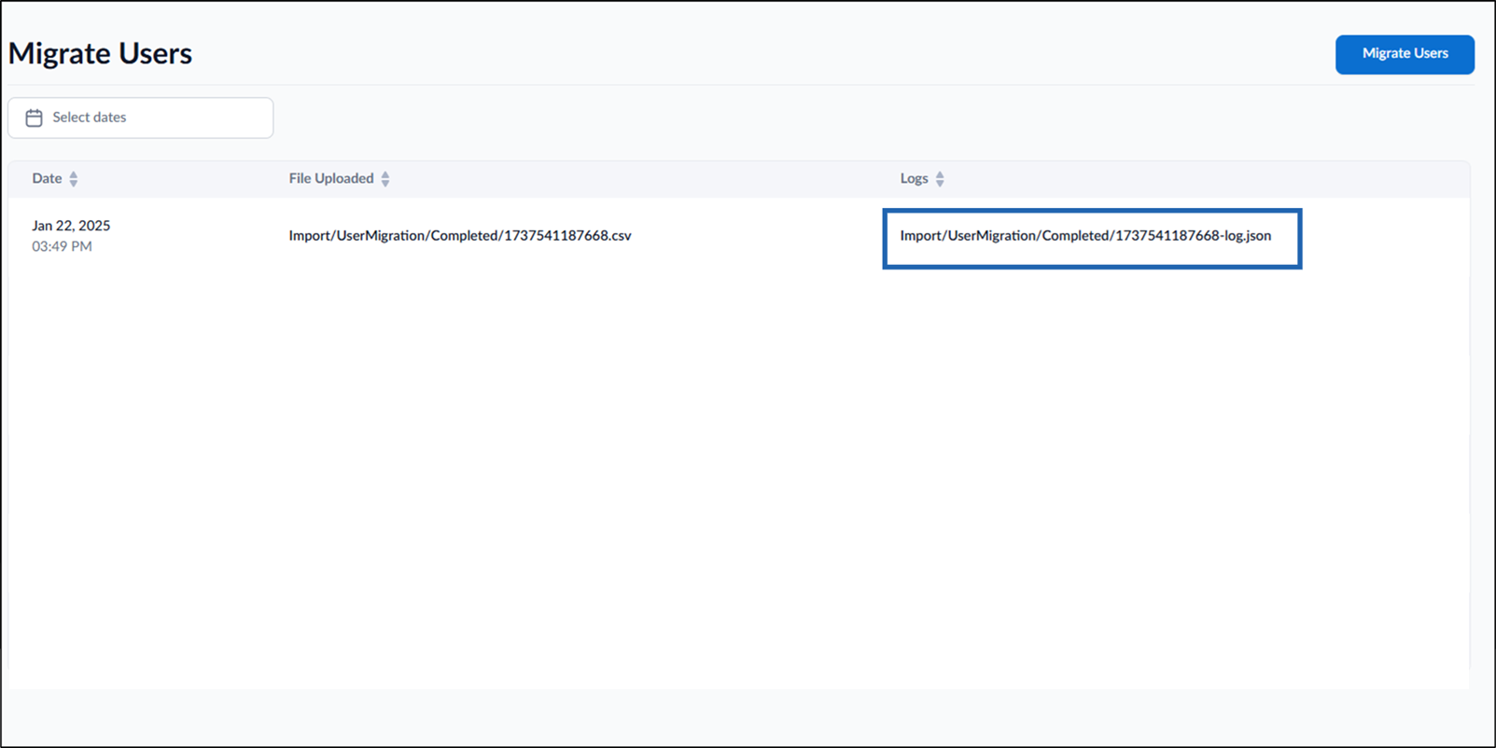Click the Migrate Users button
Image resolution: width=1496 pixels, height=748 pixels.
click(x=1405, y=54)
